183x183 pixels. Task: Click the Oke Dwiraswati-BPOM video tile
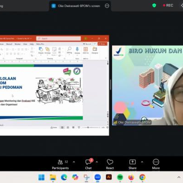147,86
